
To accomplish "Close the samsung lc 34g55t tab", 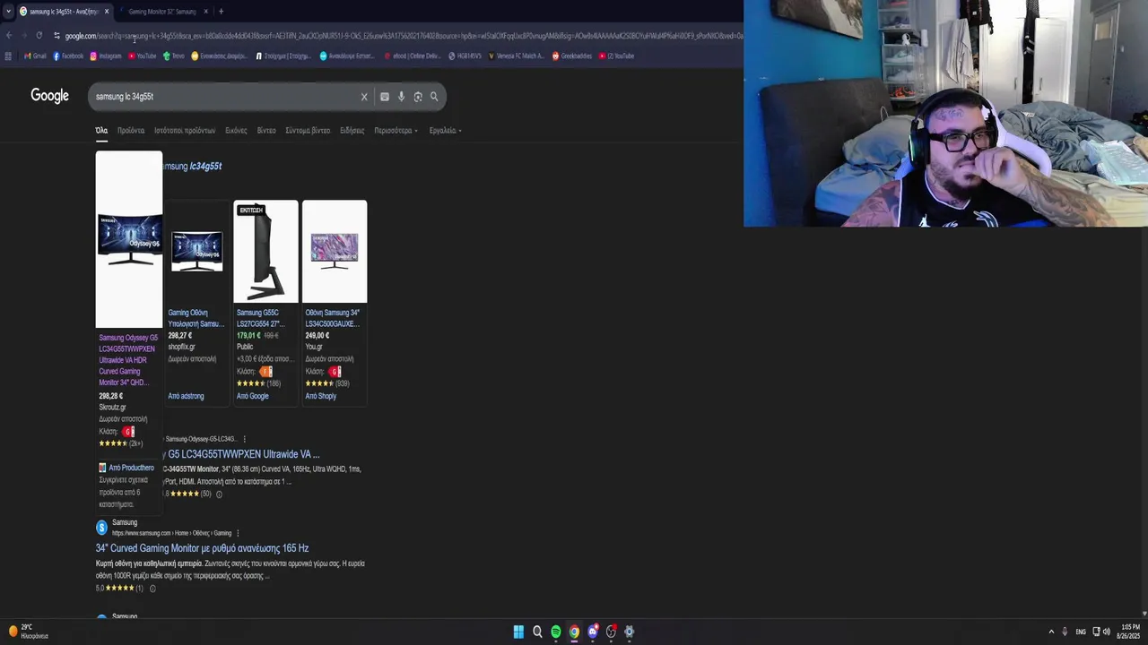I will 107,12.
